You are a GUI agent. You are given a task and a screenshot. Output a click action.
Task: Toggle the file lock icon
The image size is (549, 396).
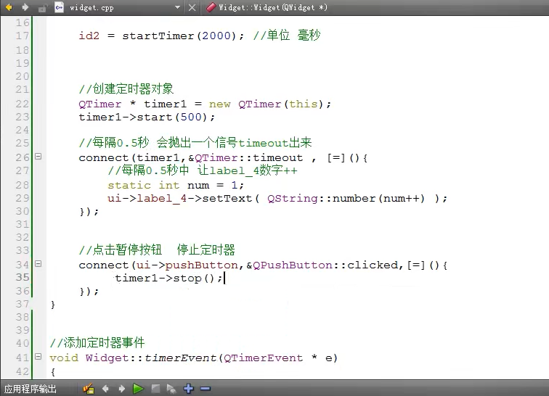(42, 8)
